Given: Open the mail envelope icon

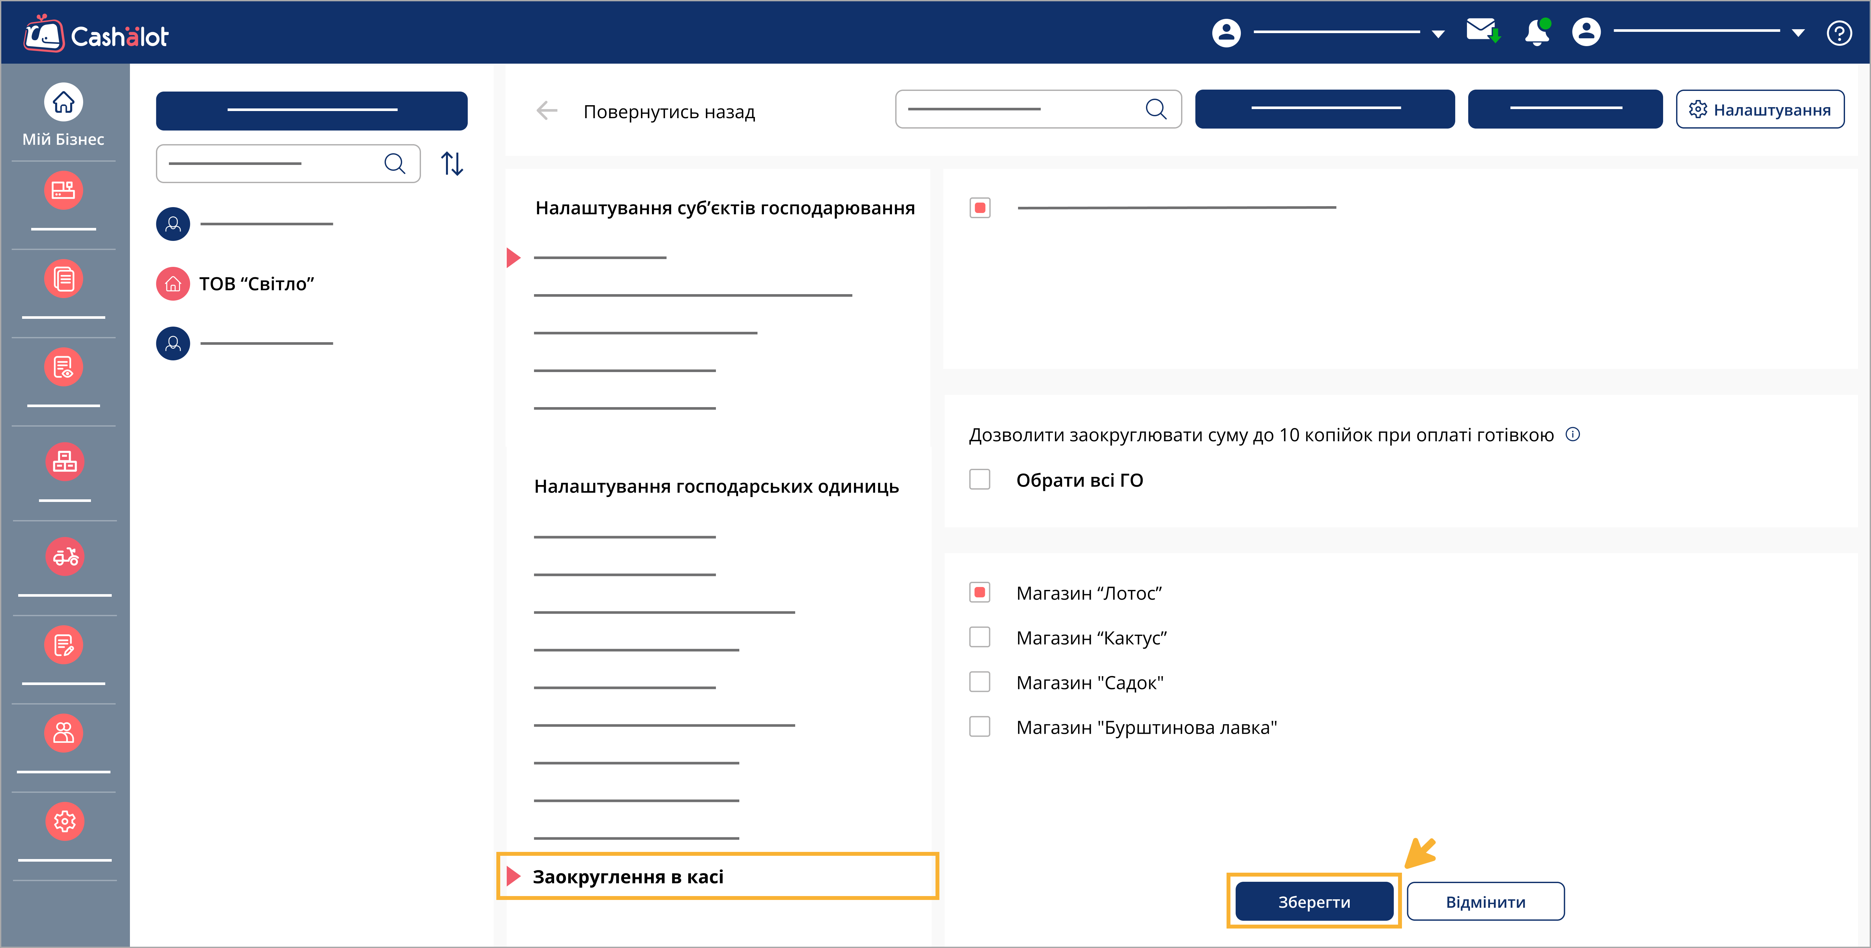Looking at the screenshot, I should (1482, 32).
